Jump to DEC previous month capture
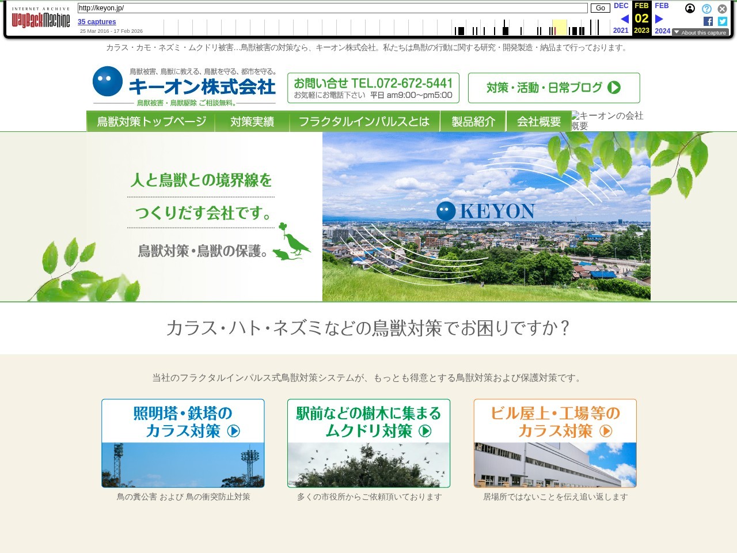Screen dimensions: 737x553 (x=621, y=6)
